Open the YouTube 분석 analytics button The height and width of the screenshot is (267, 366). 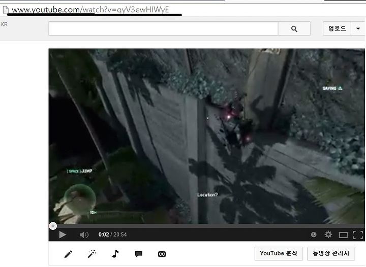click(x=279, y=253)
